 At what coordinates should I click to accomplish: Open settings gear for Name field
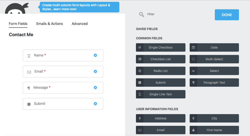pyautogui.click(x=95, y=55)
